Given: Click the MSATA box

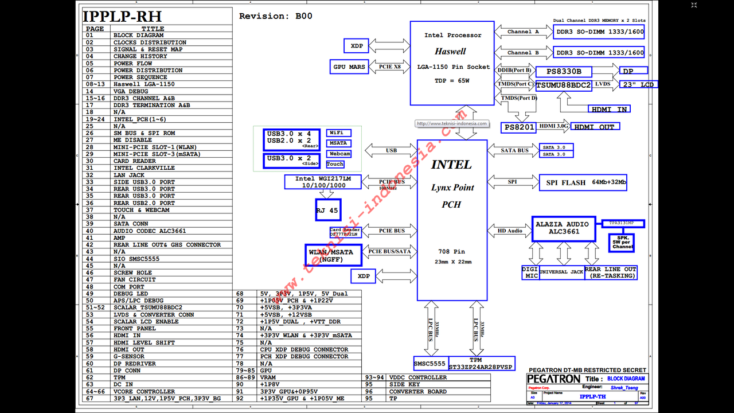Looking at the screenshot, I should click(338, 143).
